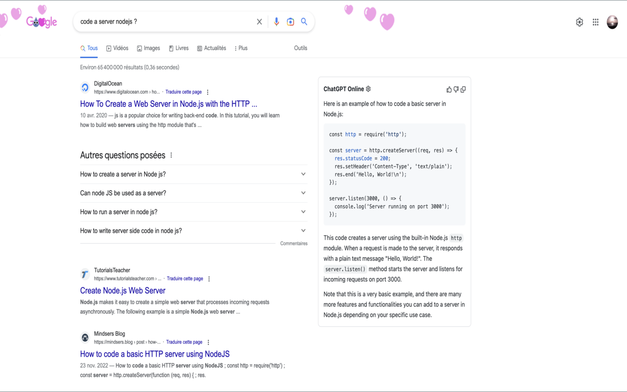The width and height of the screenshot is (627, 392).
Task: Switch to the Livres tab
Action: coord(179,48)
